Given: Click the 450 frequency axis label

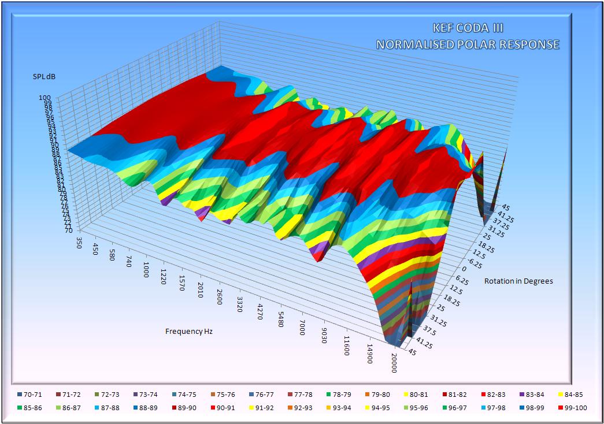Looking at the screenshot, I should click(95, 250).
